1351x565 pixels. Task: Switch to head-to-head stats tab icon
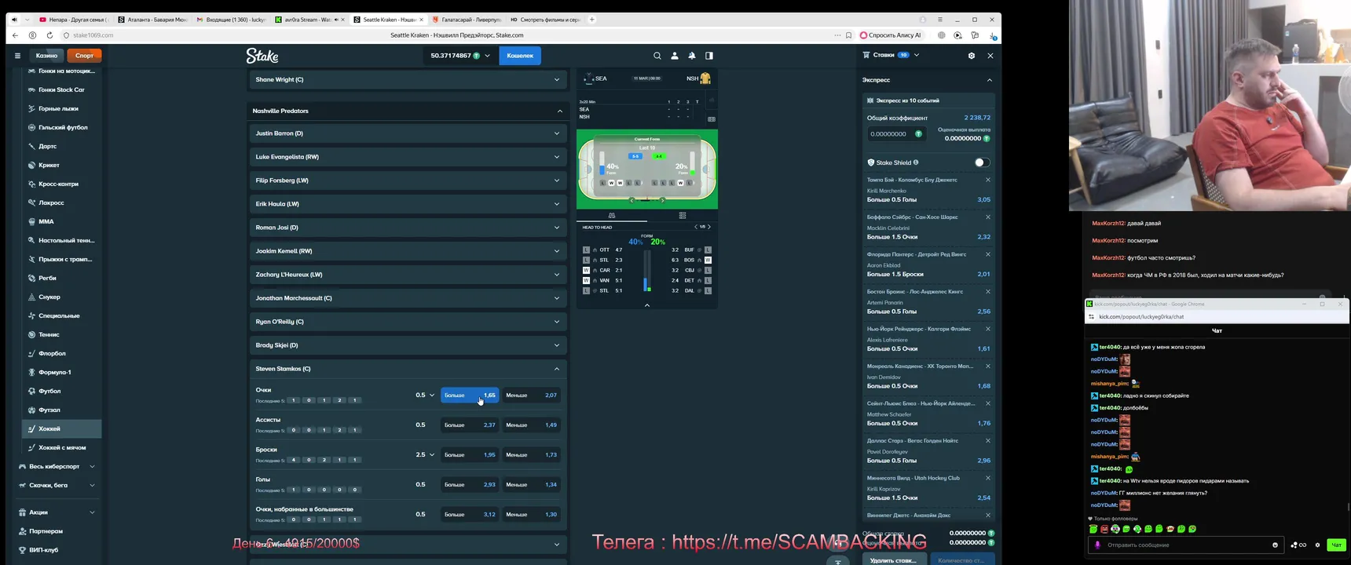(612, 215)
